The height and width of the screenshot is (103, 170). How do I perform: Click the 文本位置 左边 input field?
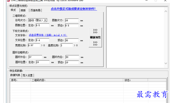42,40
